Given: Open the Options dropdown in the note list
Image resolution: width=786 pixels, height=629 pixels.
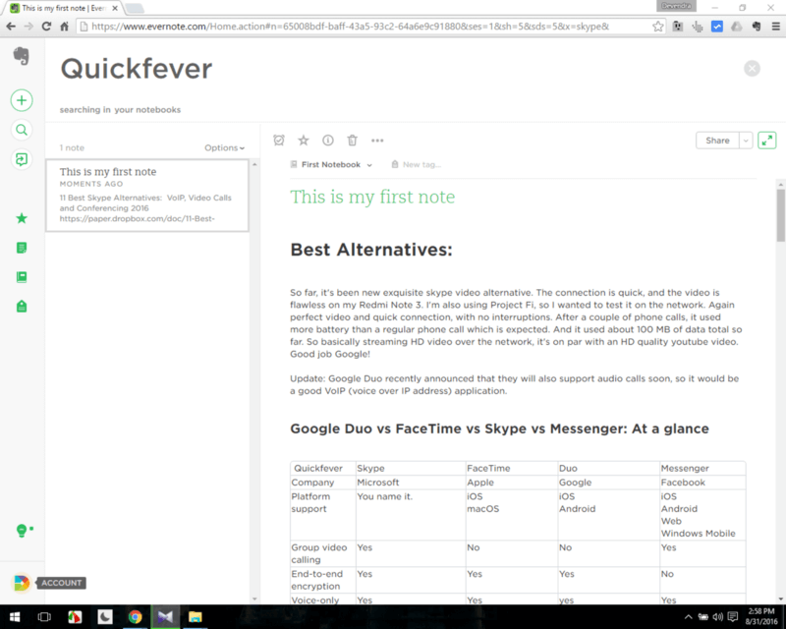Looking at the screenshot, I should [x=222, y=147].
